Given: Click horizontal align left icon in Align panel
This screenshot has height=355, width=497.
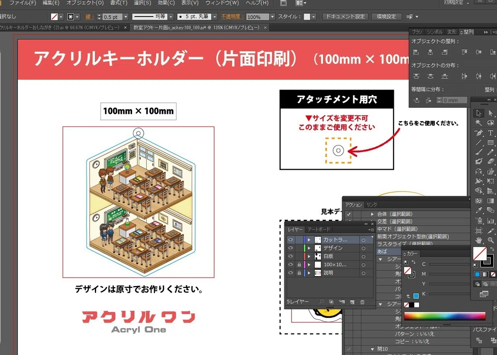Looking at the screenshot, I should [416, 52].
